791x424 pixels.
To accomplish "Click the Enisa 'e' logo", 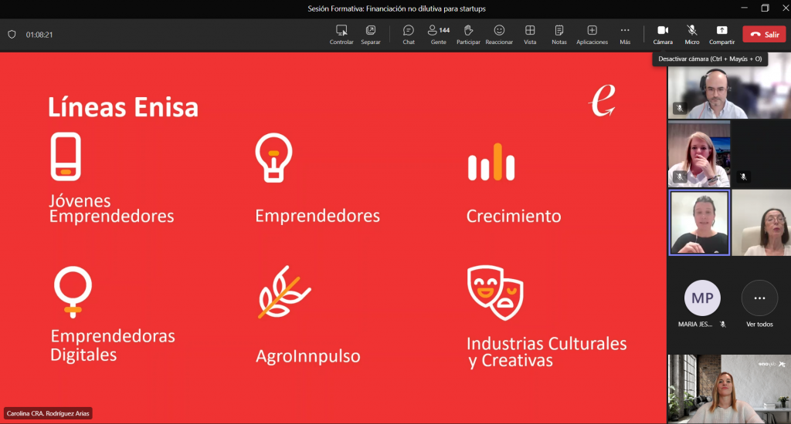I will point(603,99).
